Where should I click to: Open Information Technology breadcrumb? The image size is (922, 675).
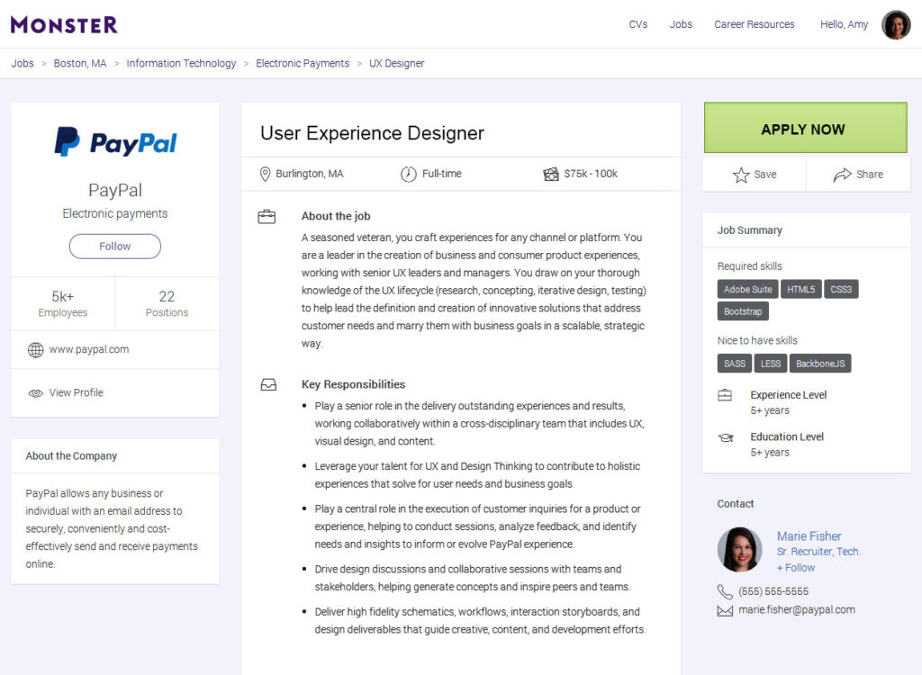[x=181, y=64]
